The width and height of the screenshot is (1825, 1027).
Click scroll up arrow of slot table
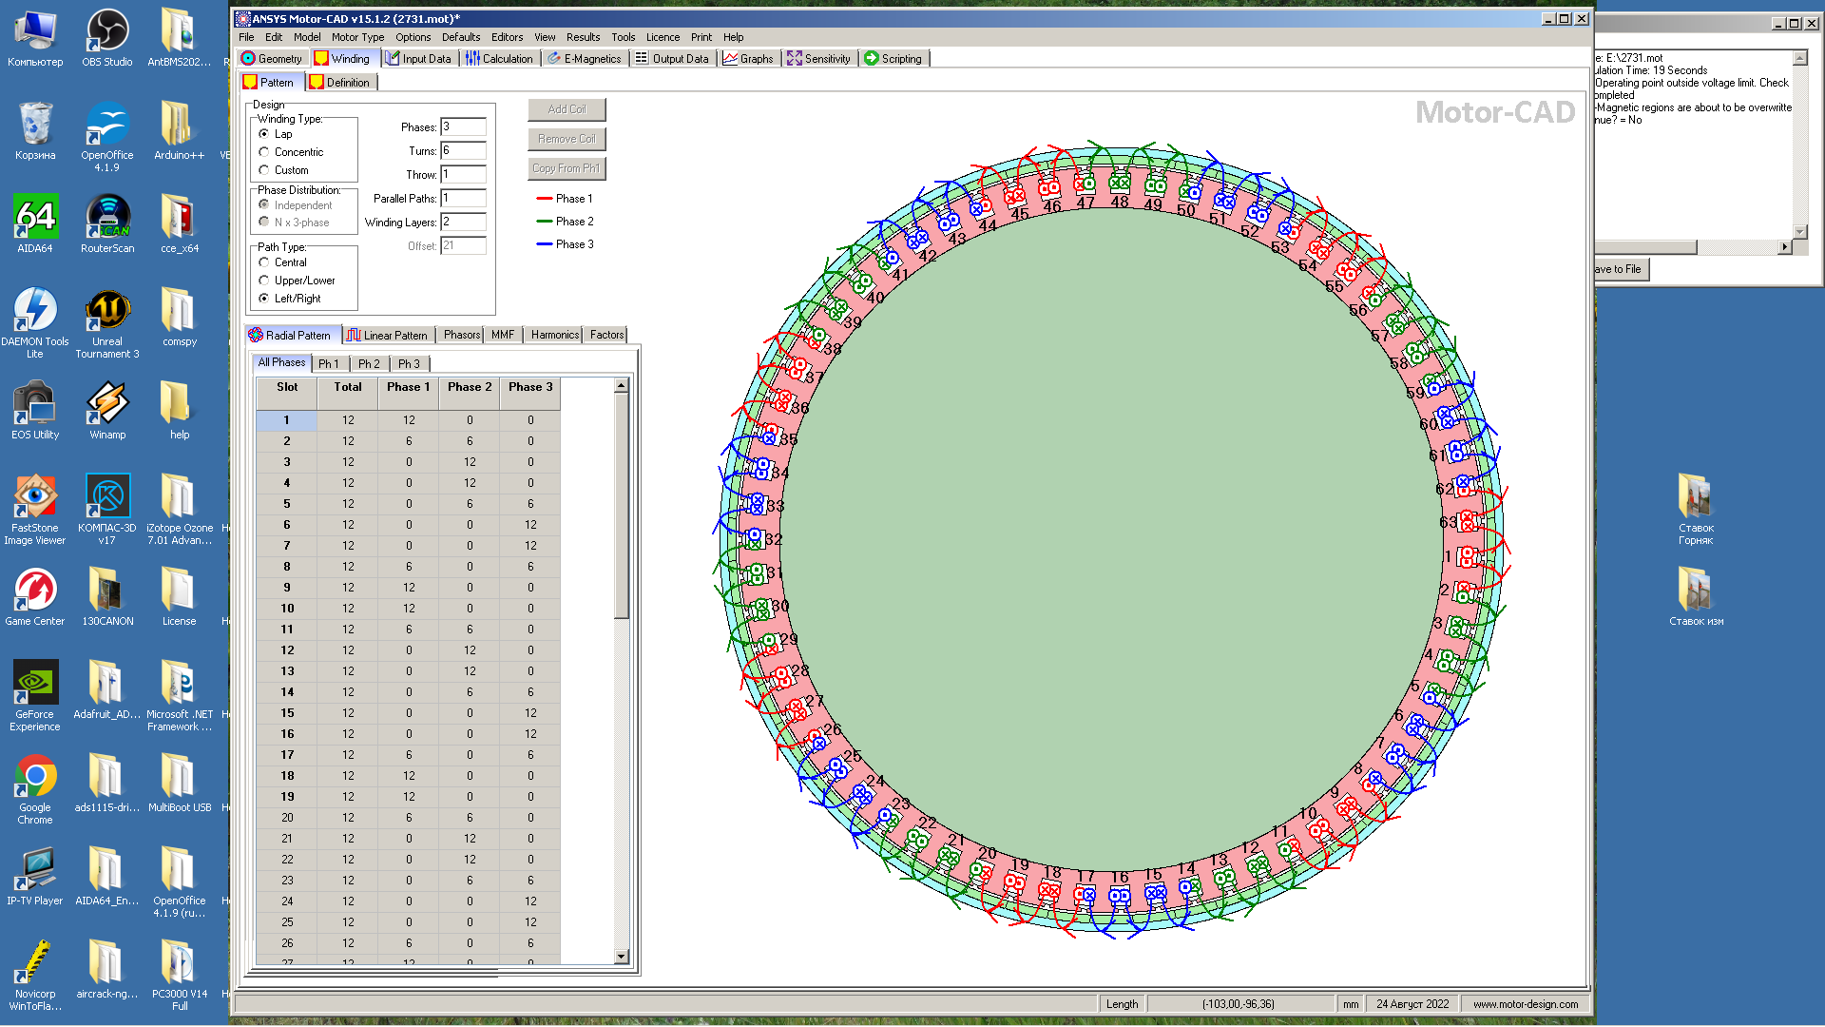click(621, 385)
